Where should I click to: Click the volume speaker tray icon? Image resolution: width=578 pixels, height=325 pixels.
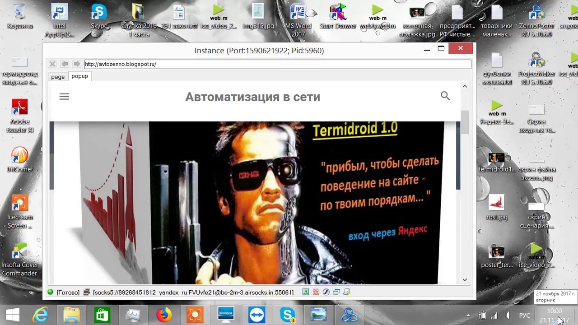(508, 316)
